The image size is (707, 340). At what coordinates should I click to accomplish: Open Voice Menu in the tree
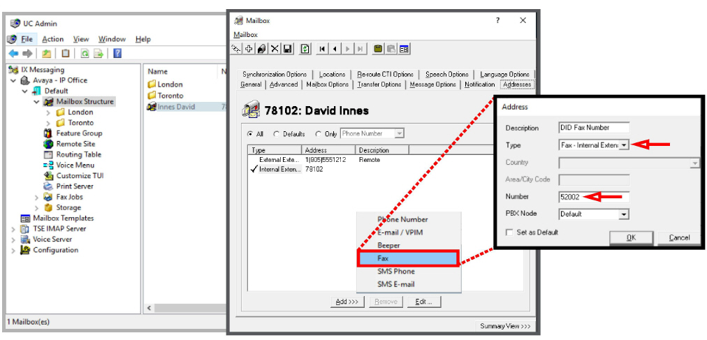(75, 165)
